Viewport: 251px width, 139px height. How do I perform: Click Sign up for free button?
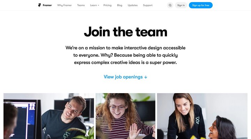201,5
